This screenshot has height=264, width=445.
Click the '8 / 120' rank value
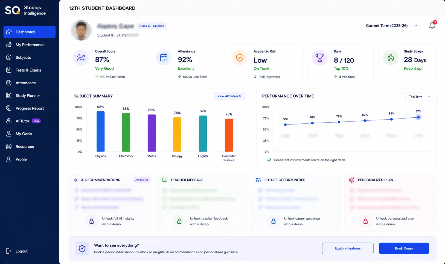tap(344, 60)
